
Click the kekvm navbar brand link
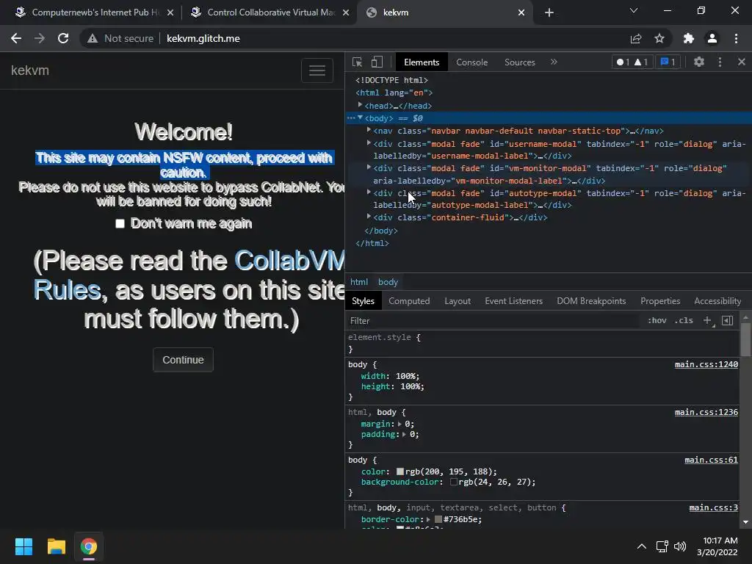29,70
